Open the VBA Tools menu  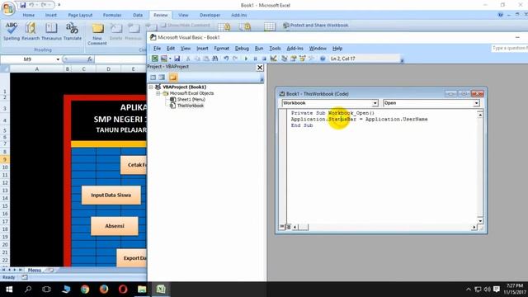[275, 49]
